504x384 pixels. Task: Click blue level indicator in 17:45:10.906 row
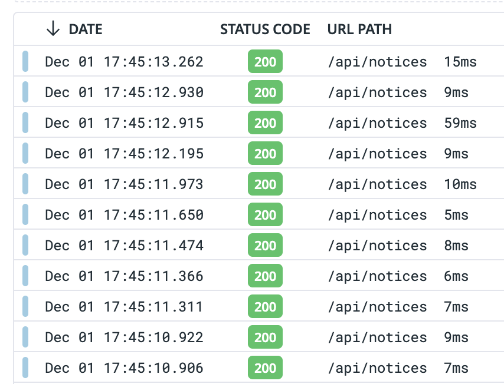tap(25, 368)
